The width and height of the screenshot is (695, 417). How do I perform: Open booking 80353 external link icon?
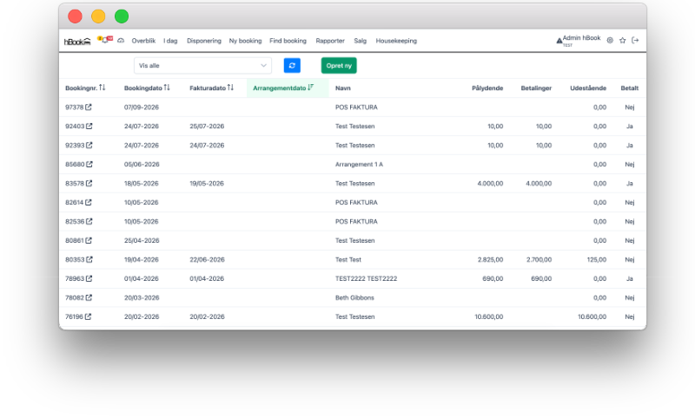pos(89,259)
